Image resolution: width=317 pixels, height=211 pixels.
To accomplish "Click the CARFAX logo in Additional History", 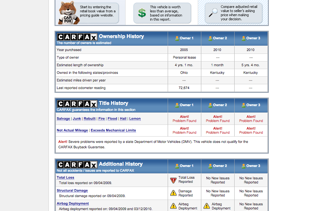I will click(x=77, y=165).
